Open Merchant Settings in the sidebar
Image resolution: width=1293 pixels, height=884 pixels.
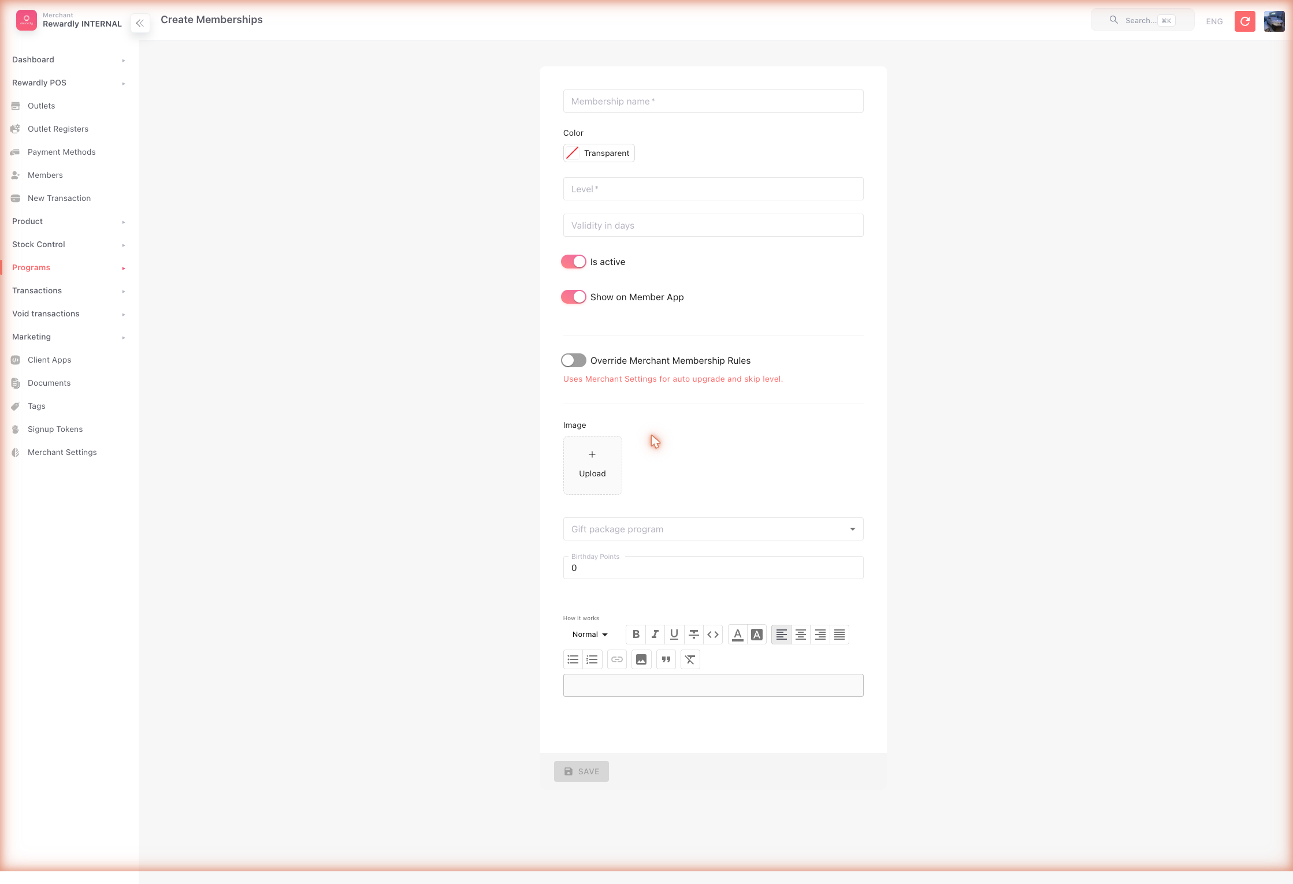point(69,452)
